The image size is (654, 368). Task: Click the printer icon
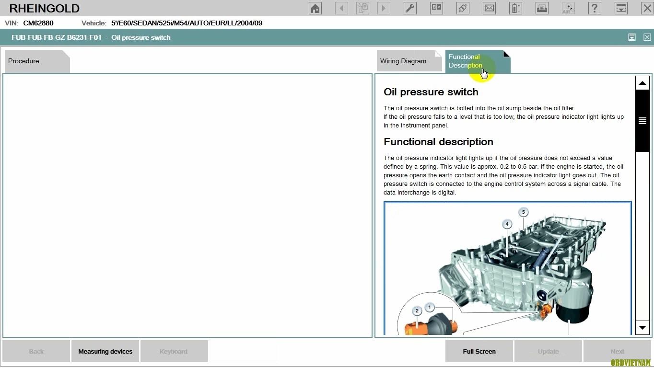point(542,8)
